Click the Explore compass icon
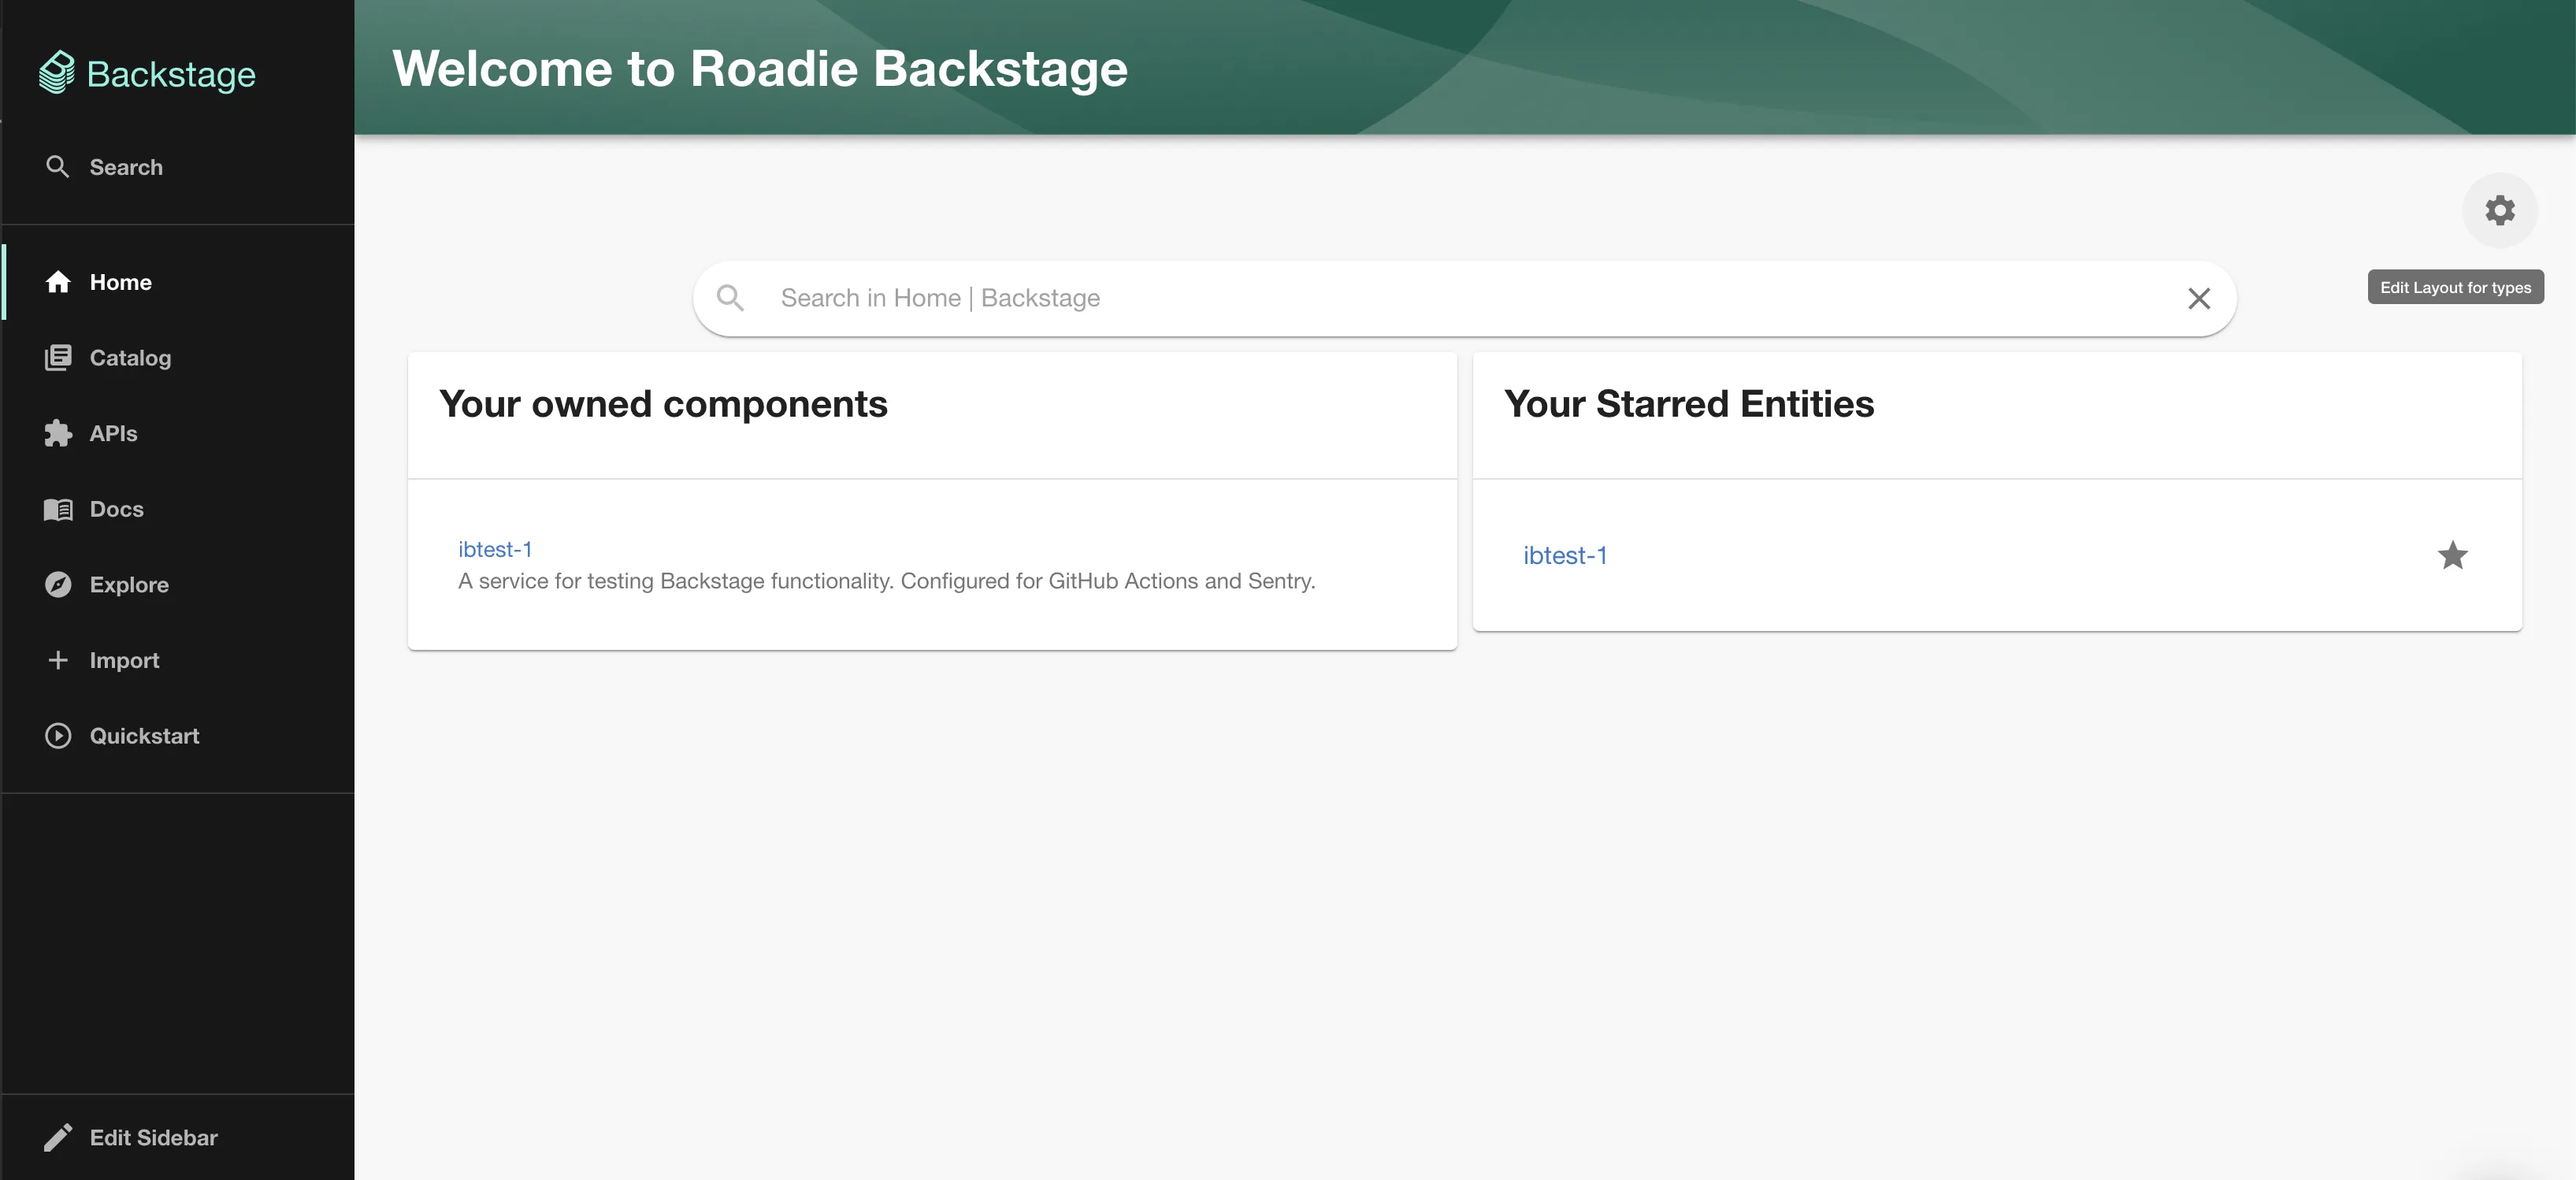The height and width of the screenshot is (1180, 2576). [58, 585]
